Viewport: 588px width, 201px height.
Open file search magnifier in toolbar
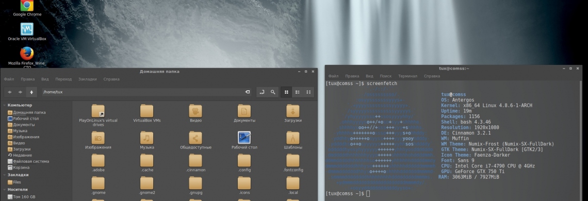[273, 92]
